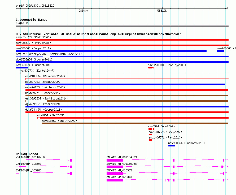Click the RefSeq Genes track title
The width and height of the screenshot is (236, 195).
coord(27,154)
